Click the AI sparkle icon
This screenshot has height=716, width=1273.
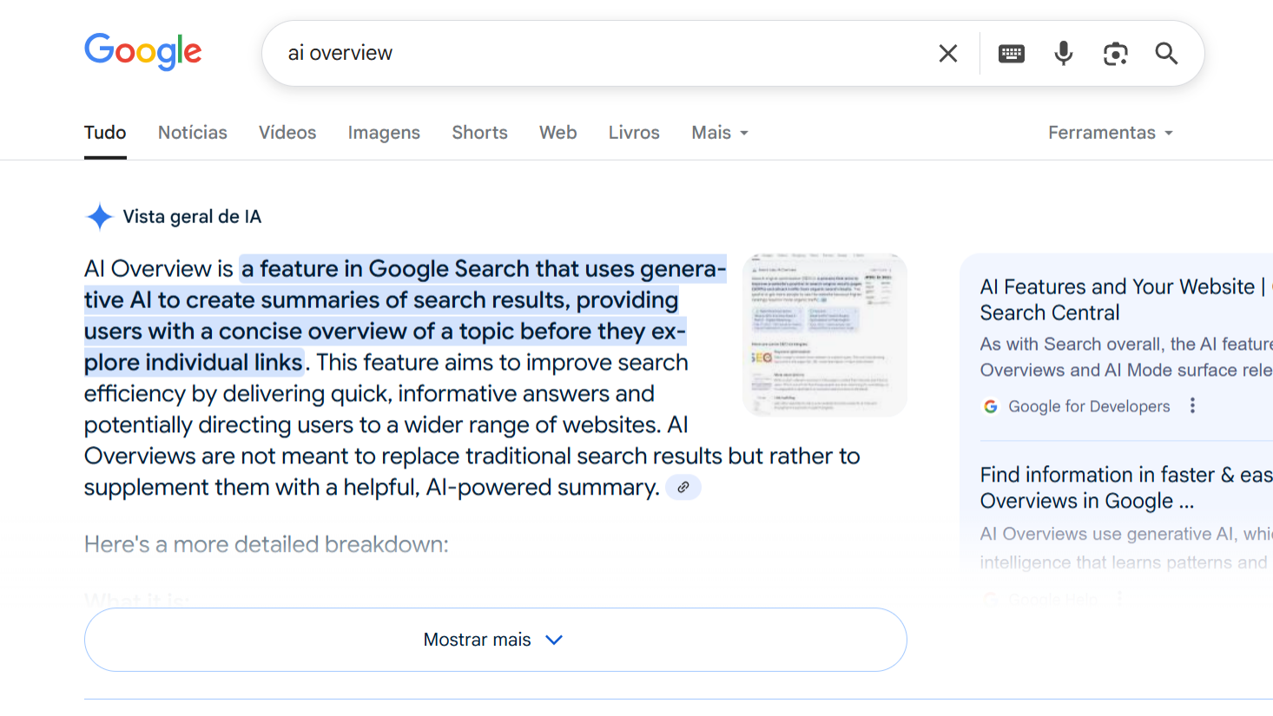tap(100, 217)
